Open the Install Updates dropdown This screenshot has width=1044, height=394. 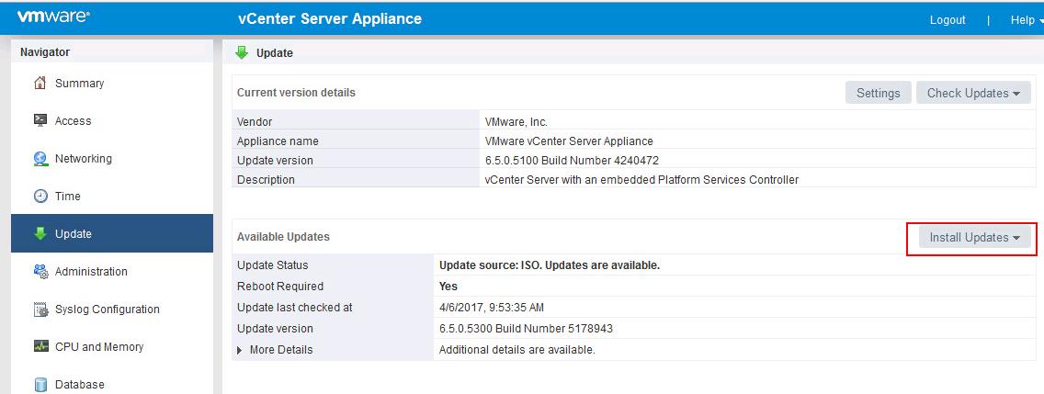point(974,238)
